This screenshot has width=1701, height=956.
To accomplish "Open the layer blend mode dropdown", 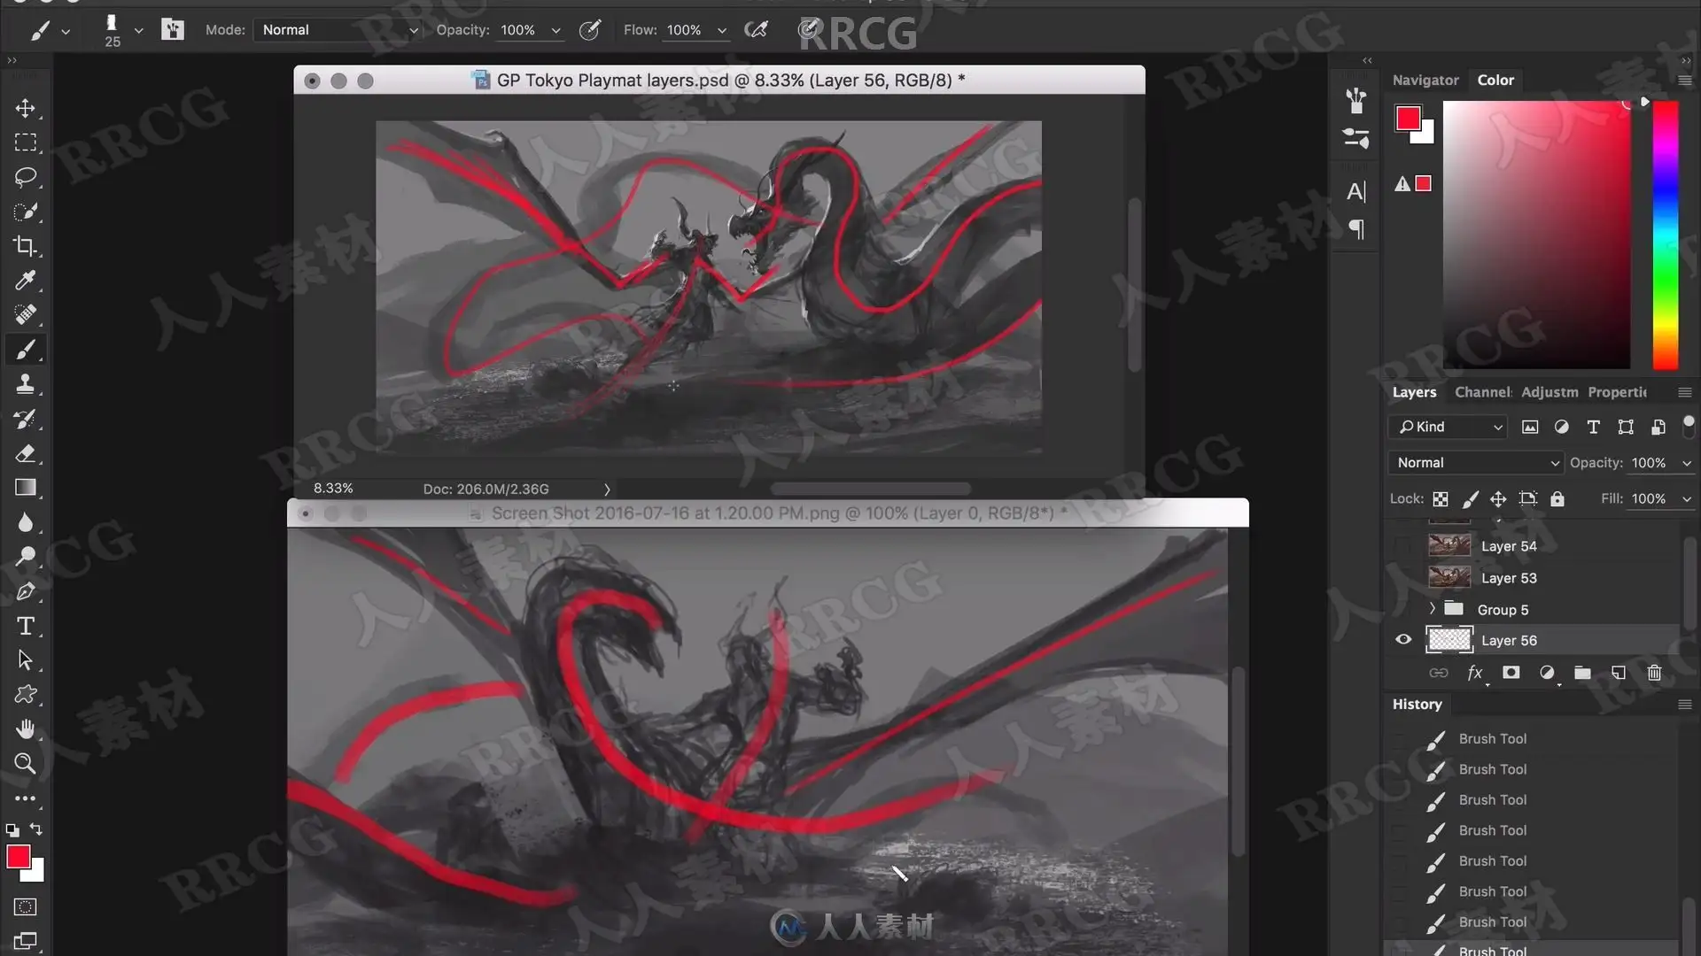I will pyautogui.click(x=1476, y=463).
